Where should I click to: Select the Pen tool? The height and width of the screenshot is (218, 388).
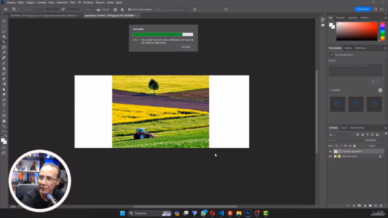4,100
